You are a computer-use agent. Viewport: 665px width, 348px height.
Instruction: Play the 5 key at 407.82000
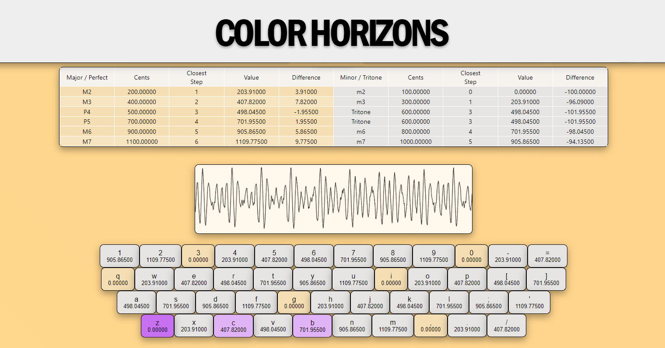(x=274, y=256)
